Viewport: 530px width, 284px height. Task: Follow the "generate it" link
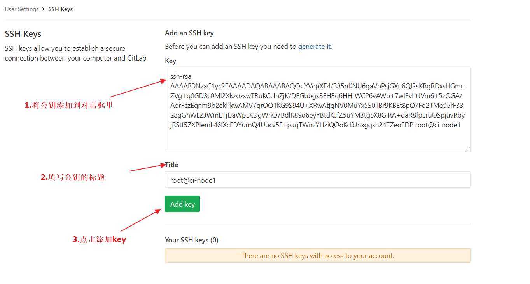315,47
